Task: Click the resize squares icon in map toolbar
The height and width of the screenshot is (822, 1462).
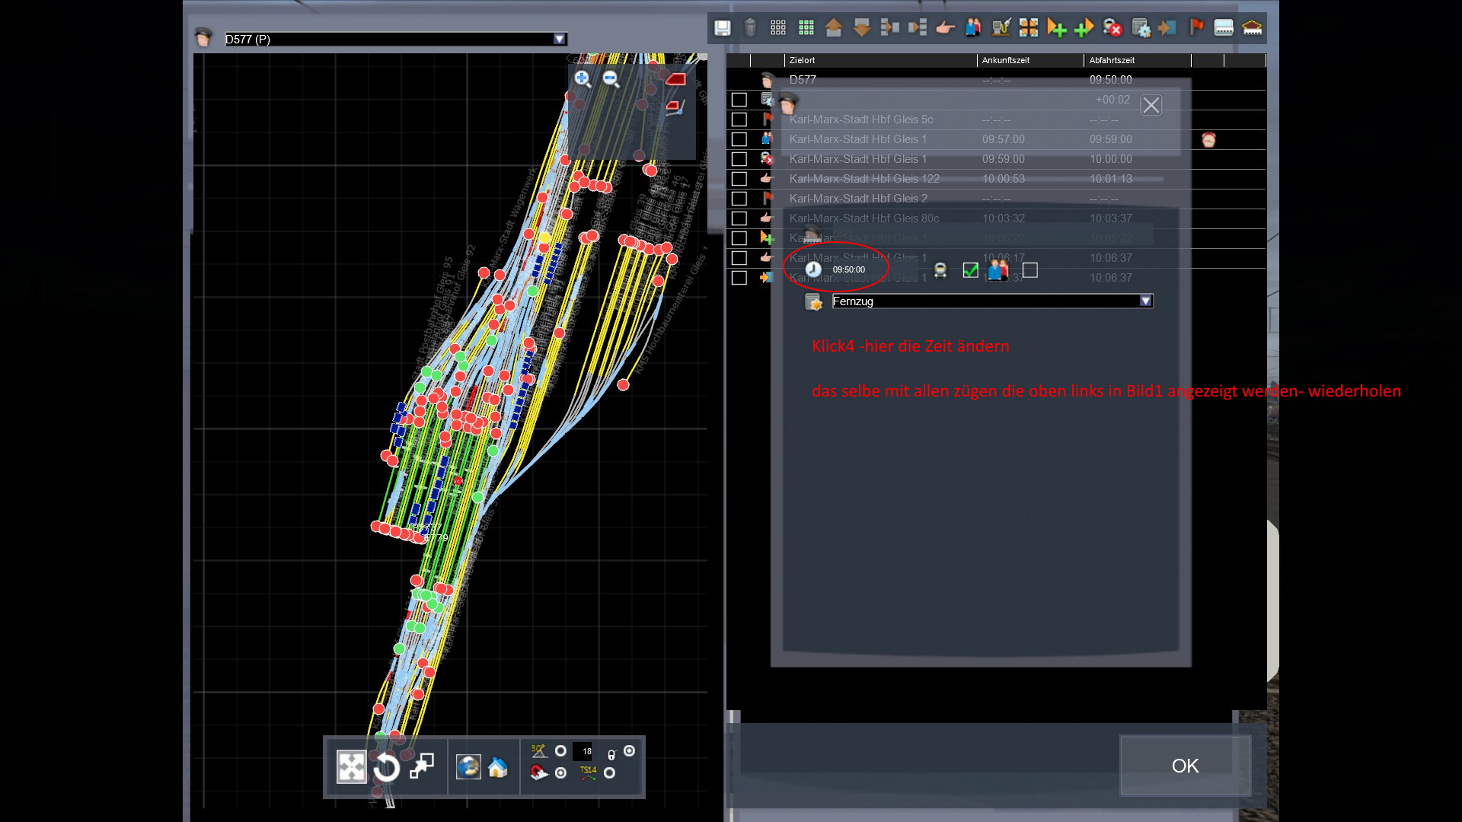Action: click(421, 766)
